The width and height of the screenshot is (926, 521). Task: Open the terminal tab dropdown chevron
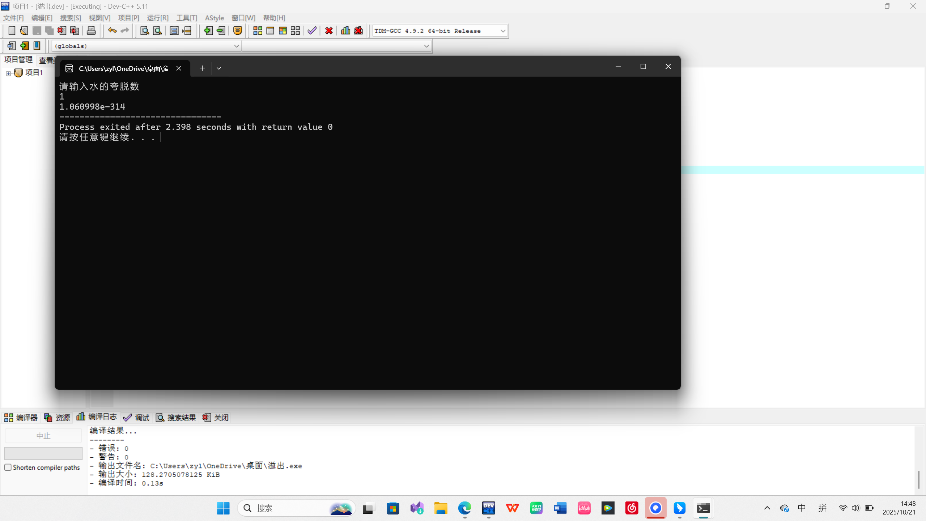(x=219, y=68)
